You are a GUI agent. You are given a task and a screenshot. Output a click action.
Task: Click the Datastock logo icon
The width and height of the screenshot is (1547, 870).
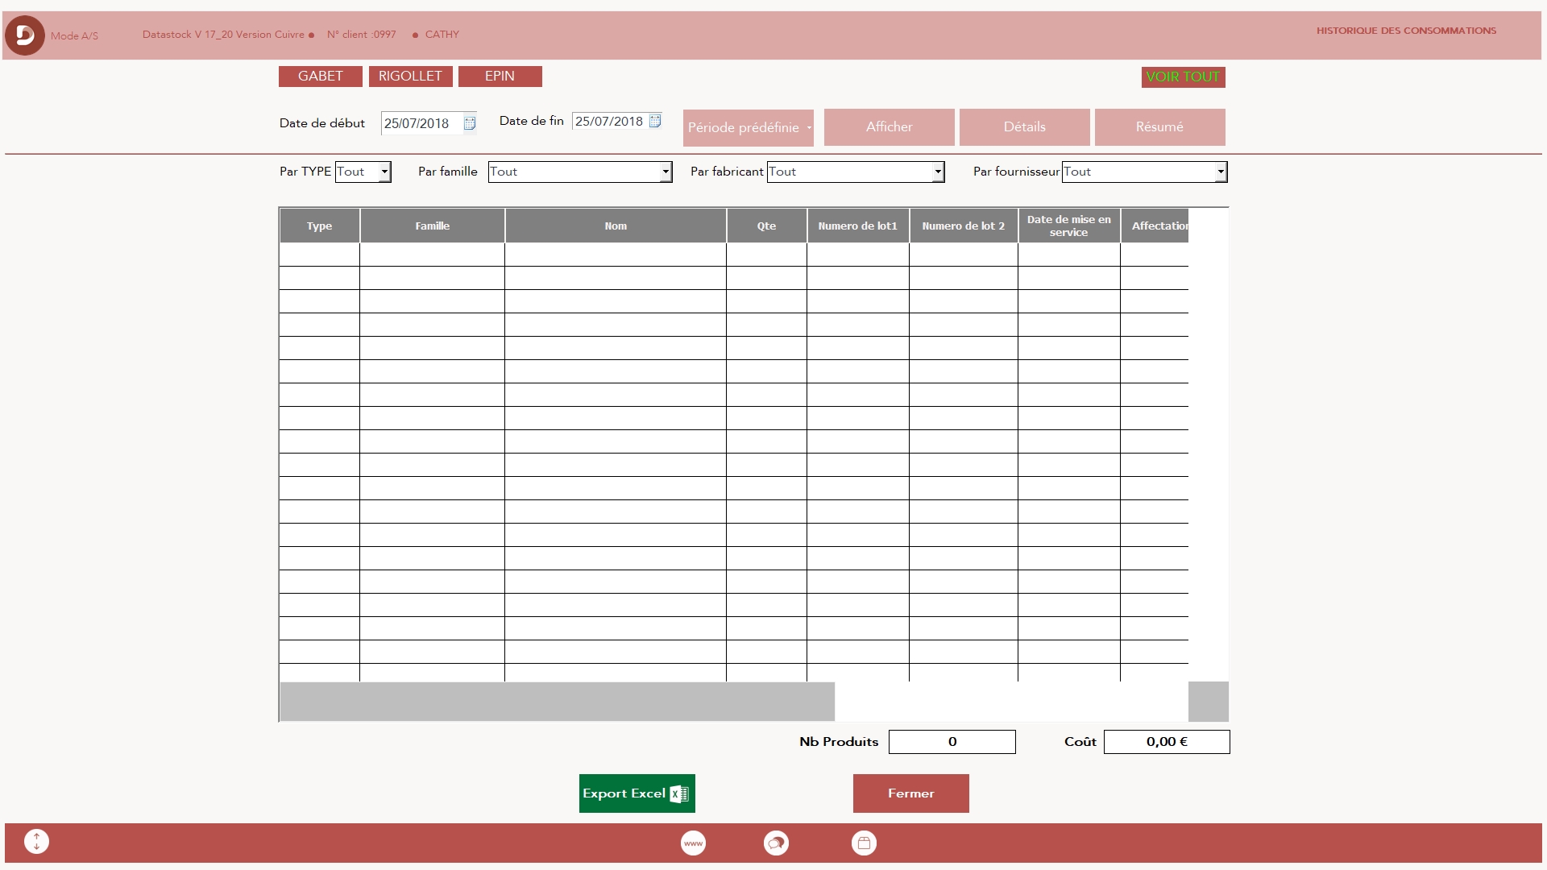coord(23,34)
